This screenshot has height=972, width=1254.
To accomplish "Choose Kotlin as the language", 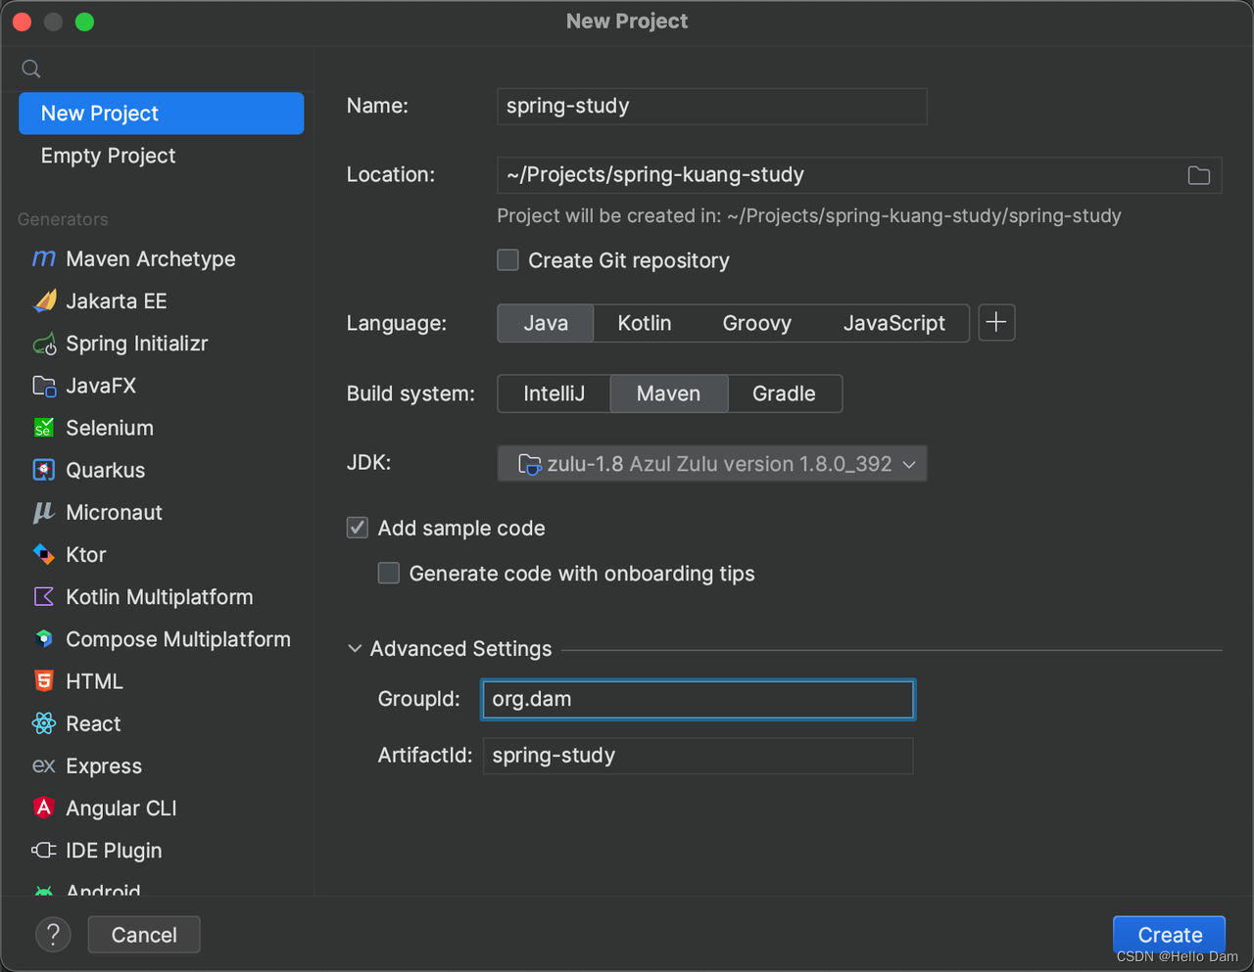I will click(x=645, y=323).
